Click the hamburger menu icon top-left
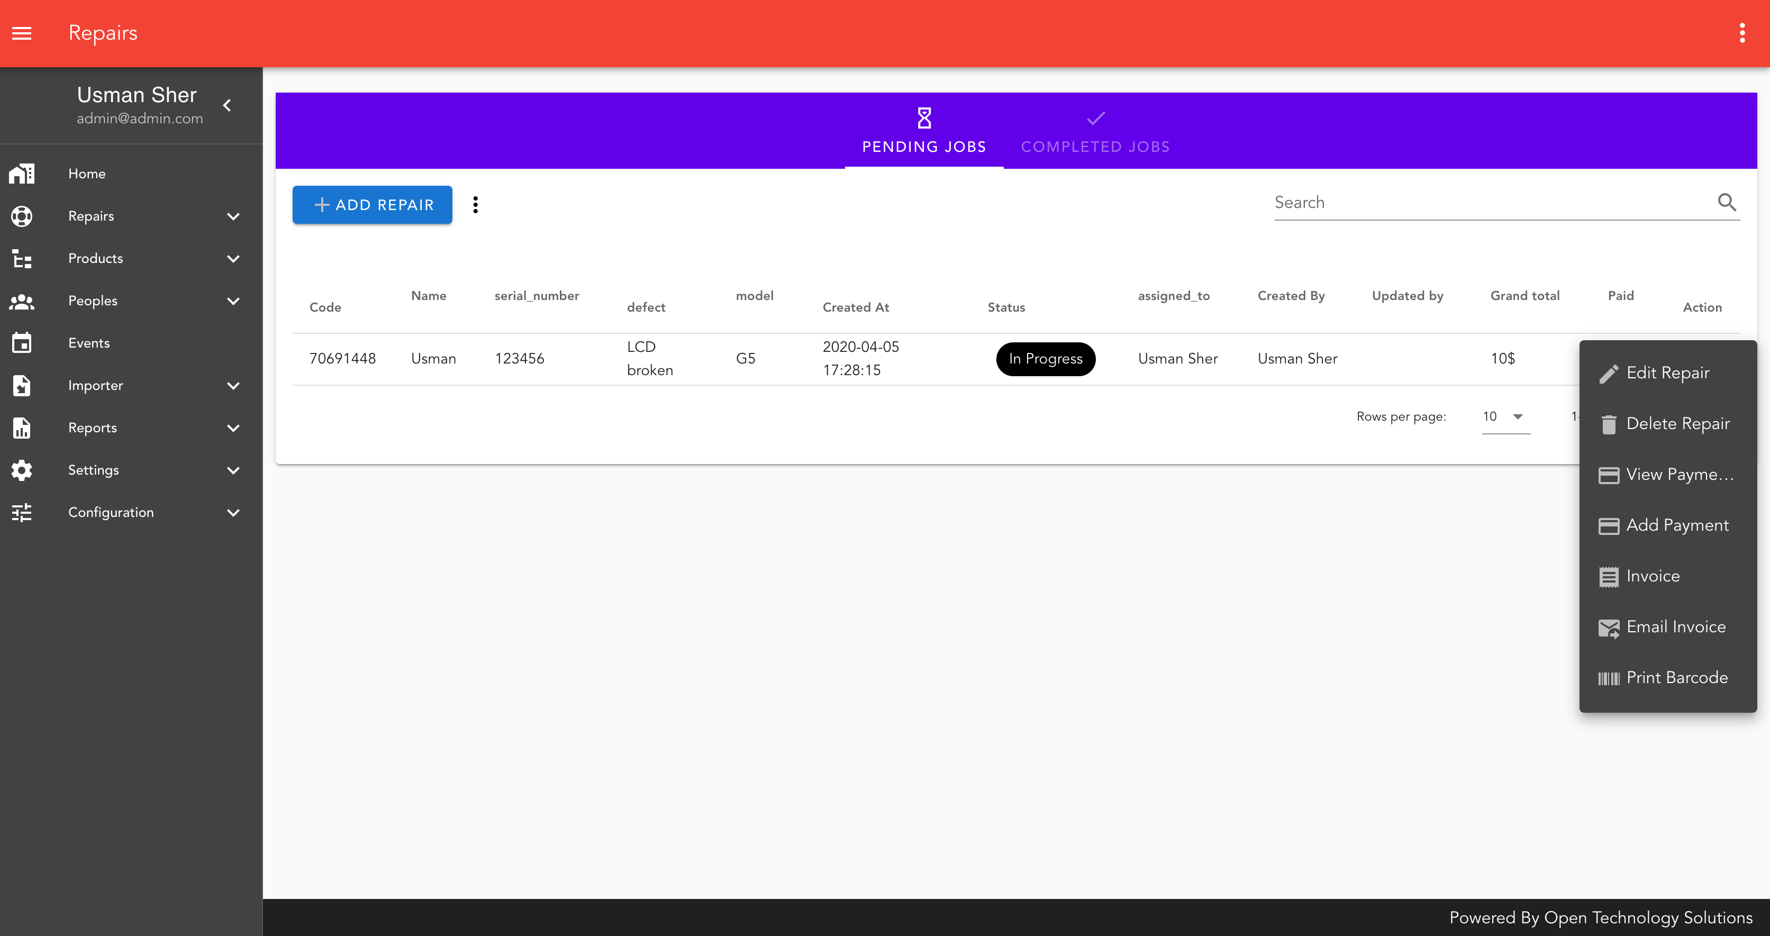The width and height of the screenshot is (1770, 936). tap(22, 33)
